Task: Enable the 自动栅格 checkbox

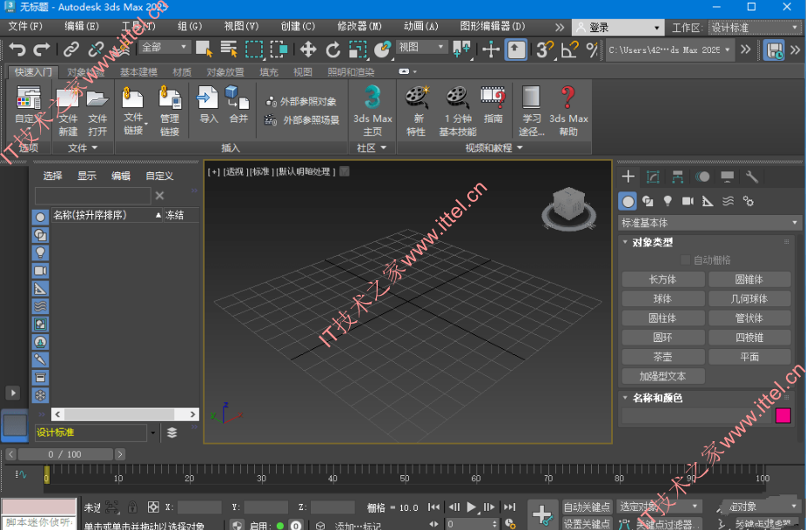Action: tap(685, 260)
